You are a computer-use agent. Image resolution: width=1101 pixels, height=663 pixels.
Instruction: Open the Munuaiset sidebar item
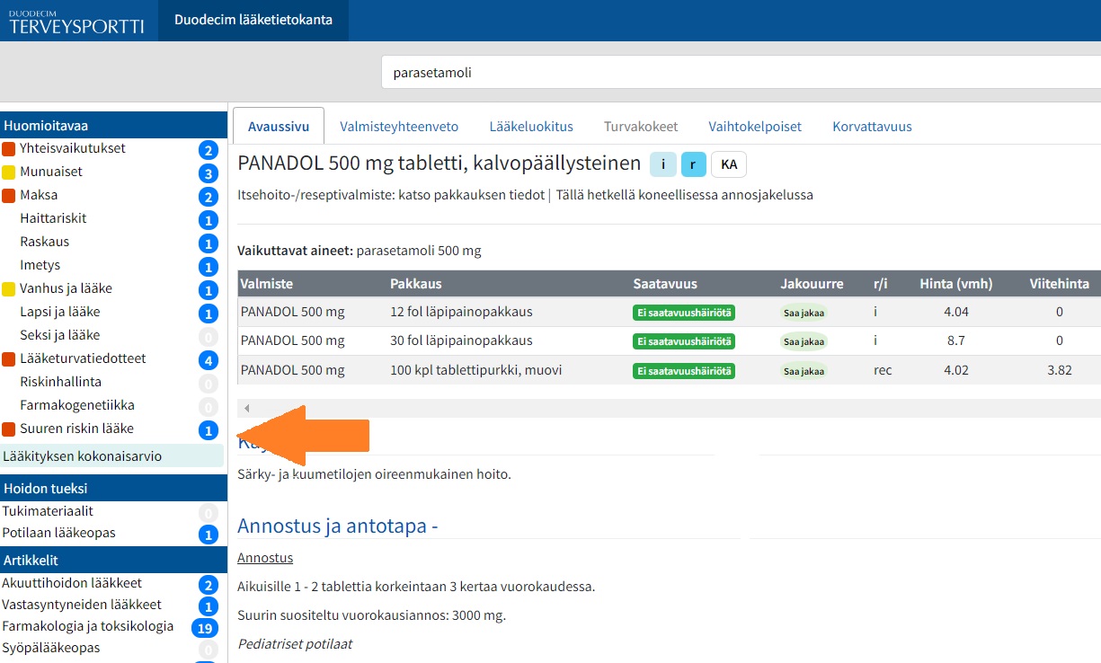[x=51, y=172]
